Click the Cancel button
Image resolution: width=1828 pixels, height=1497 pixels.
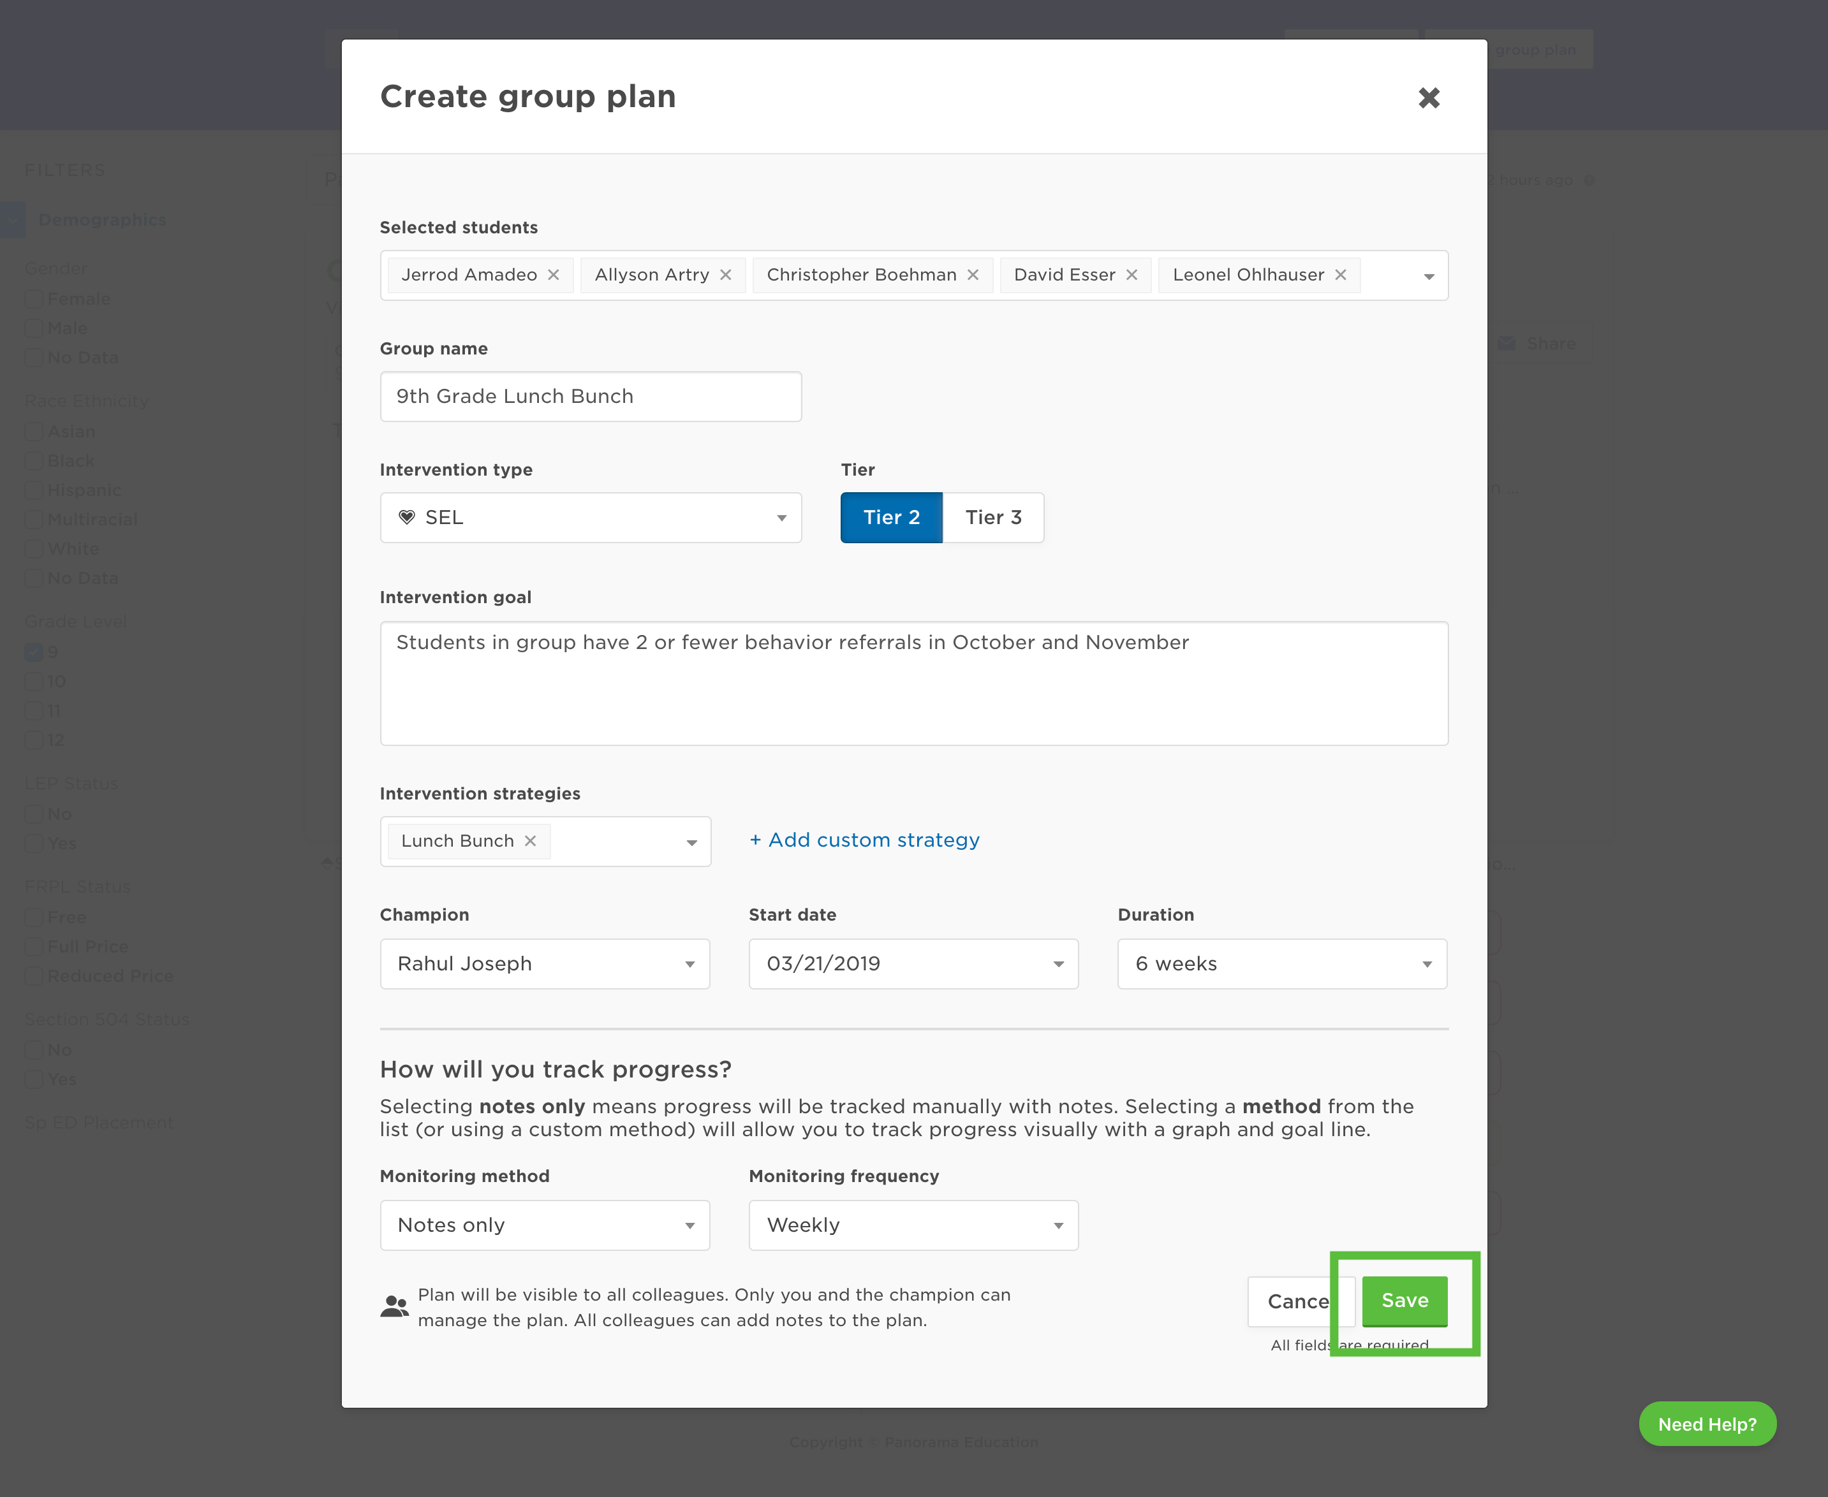click(1297, 1301)
